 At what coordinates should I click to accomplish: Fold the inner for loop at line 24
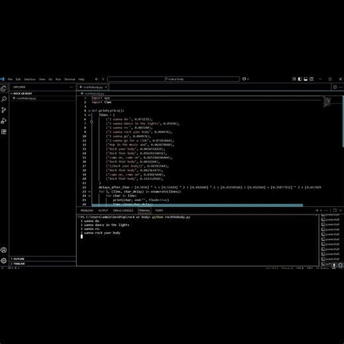(89, 196)
